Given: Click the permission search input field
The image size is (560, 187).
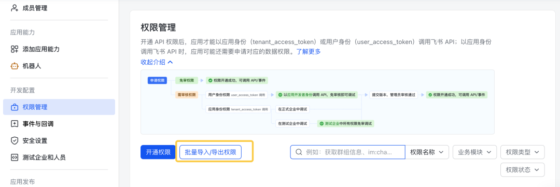Looking at the screenshot, I should tap(347, 152).
